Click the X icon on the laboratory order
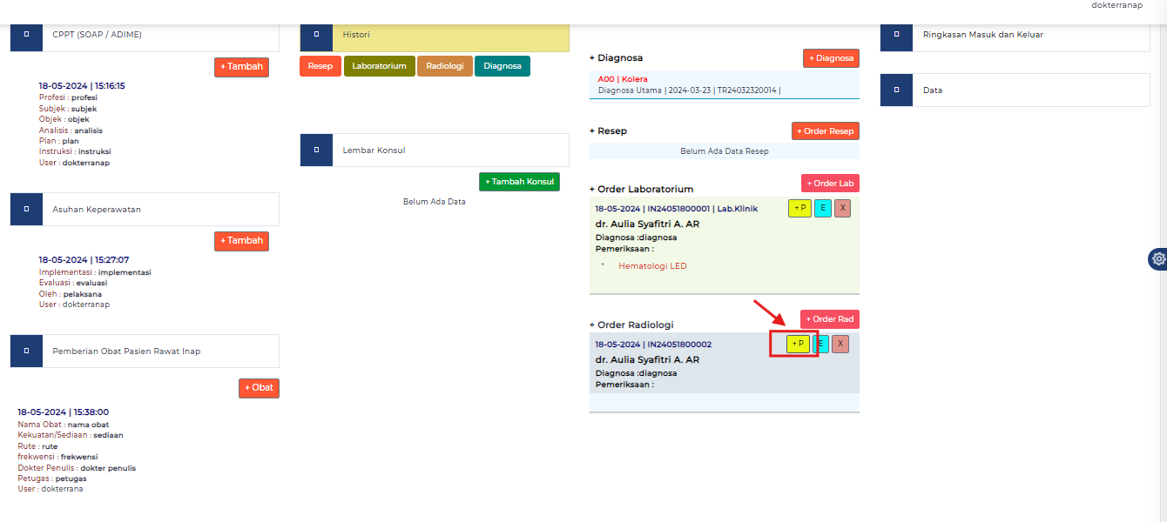Image resolution: width=1167 pixels, height=522 pixels. pos(841,208)
